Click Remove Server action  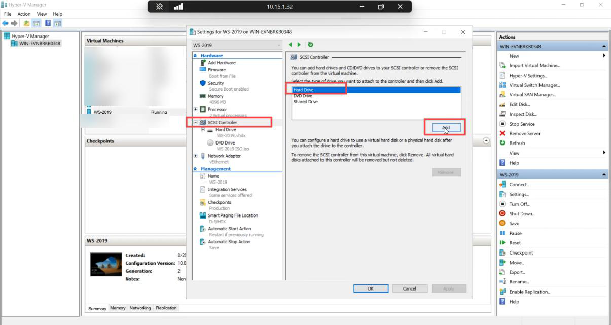(x=525, y=134)
